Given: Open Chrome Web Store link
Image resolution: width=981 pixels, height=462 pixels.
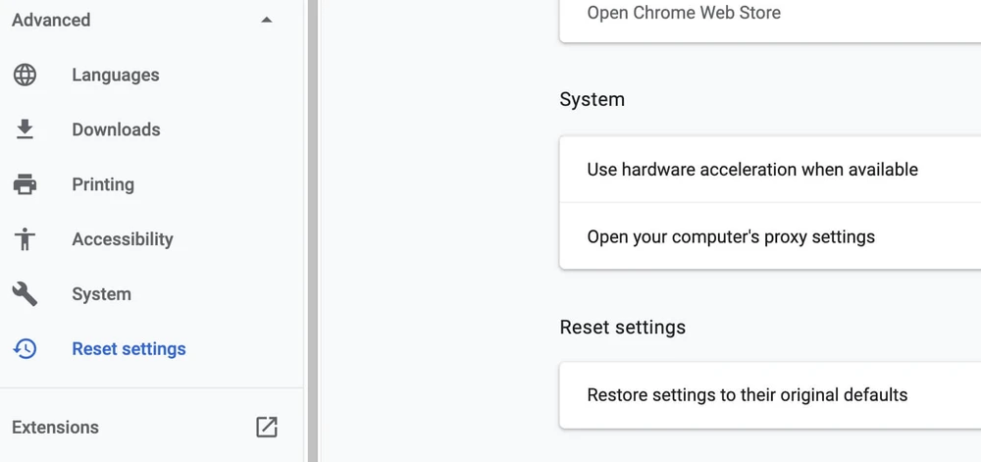Looking at the screenshot, I should 684,13.
